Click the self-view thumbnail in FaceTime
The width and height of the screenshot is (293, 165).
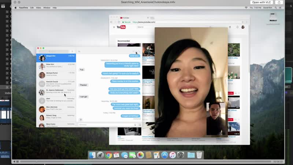coord(216,118)
